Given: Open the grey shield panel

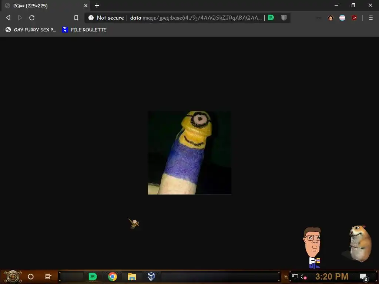Looking at the screenshot, I should (x=284, y=17).
